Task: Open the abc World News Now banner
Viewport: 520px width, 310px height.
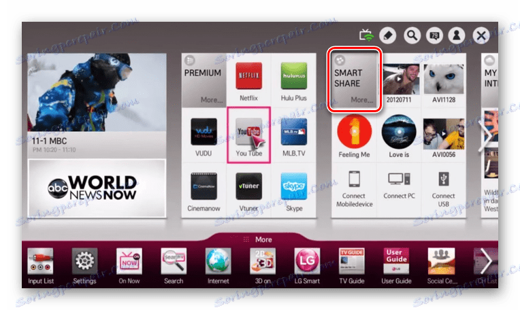Action: [x=97, y=188]
